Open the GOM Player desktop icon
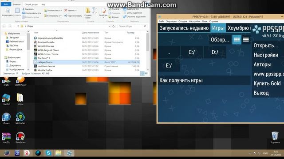Image resolution: width=284 pixels, height=159 pixels. (20, 81)
